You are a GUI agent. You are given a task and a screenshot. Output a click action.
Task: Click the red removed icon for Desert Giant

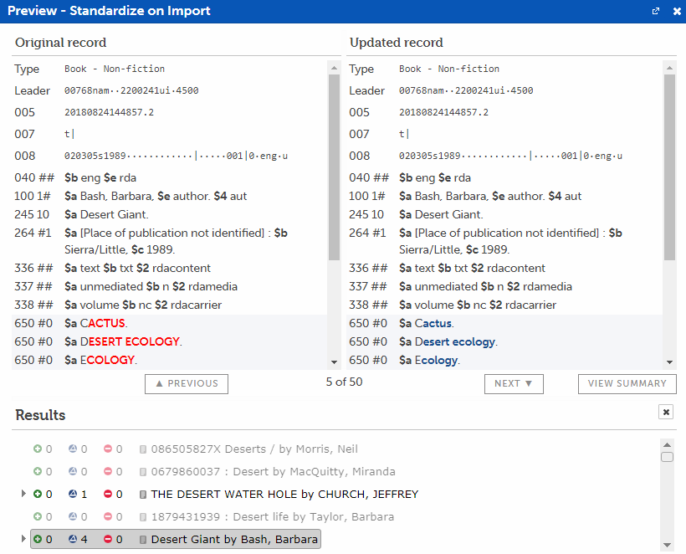pos(108,540)
